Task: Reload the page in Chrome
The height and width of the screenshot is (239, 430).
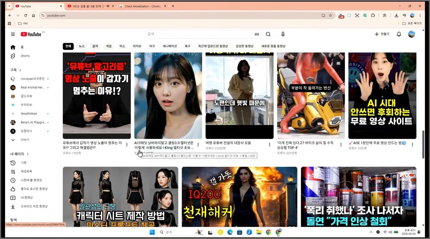Action: point(26,15)
